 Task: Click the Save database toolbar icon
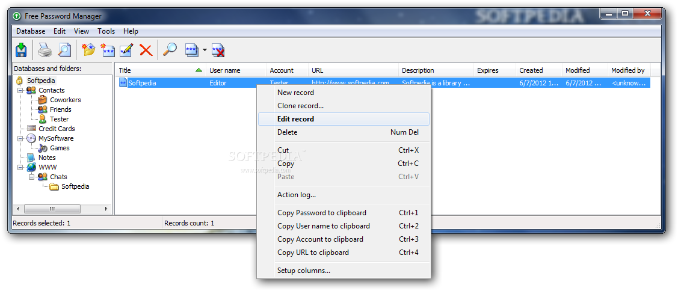(x=20, y=50)
